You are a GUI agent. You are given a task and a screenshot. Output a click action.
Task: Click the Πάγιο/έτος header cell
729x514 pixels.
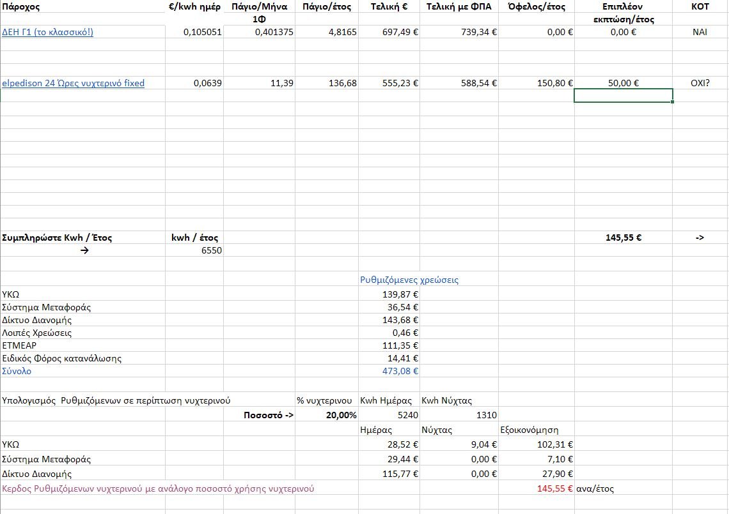click(x=327, y=6)
